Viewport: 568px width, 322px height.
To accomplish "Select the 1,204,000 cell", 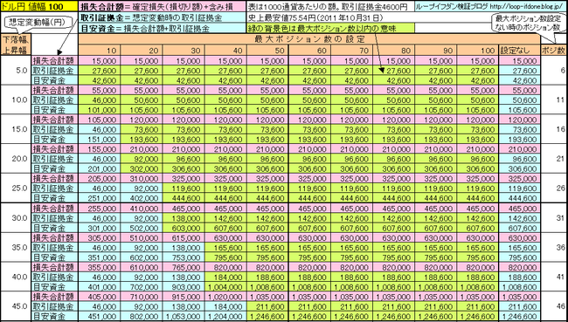I will coord(225,316).
